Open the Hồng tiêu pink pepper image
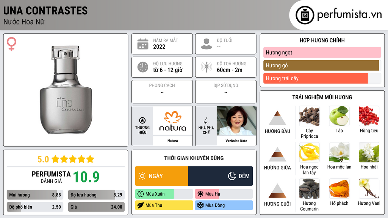This screenshot has height=218, width=388. tap(369, 116)
